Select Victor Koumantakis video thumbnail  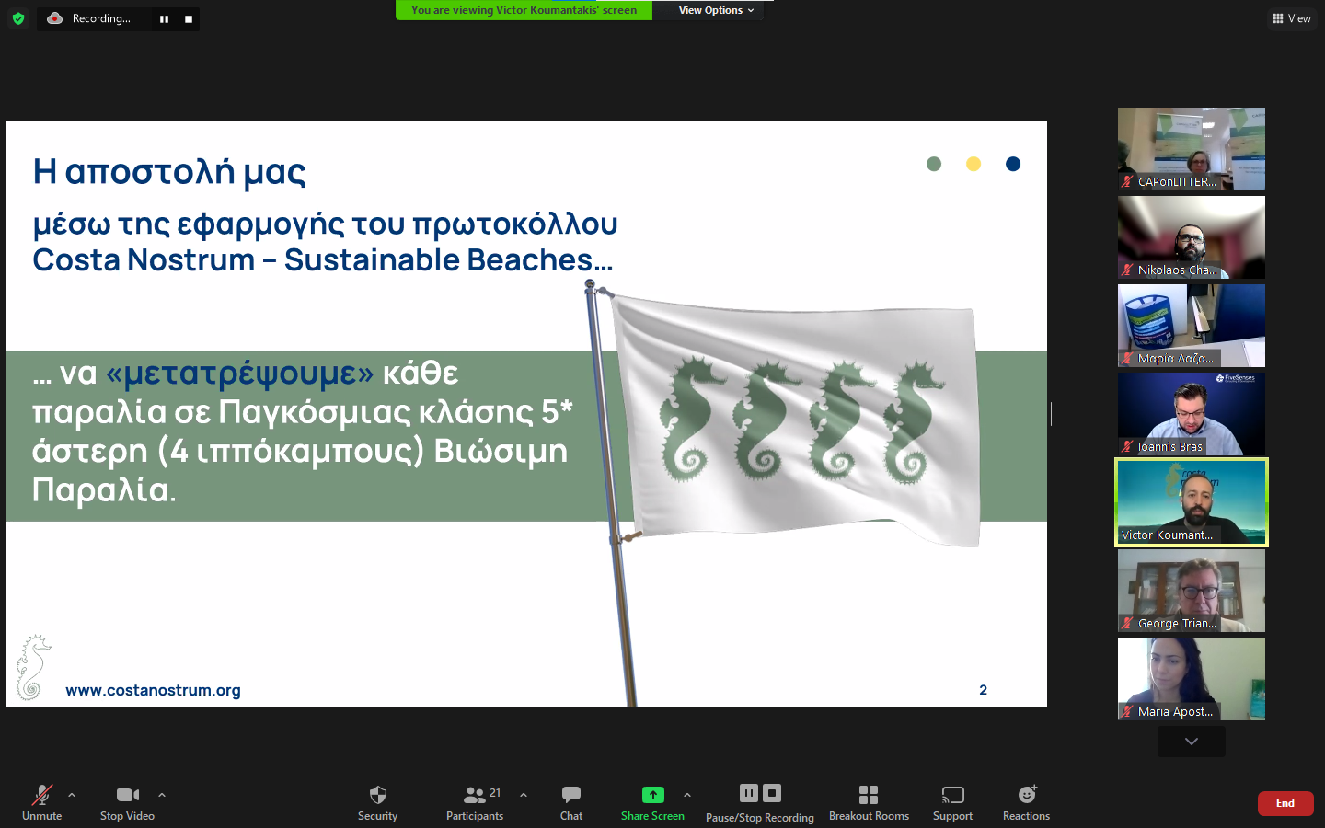pyautogui.click(x=1192, y=502)
